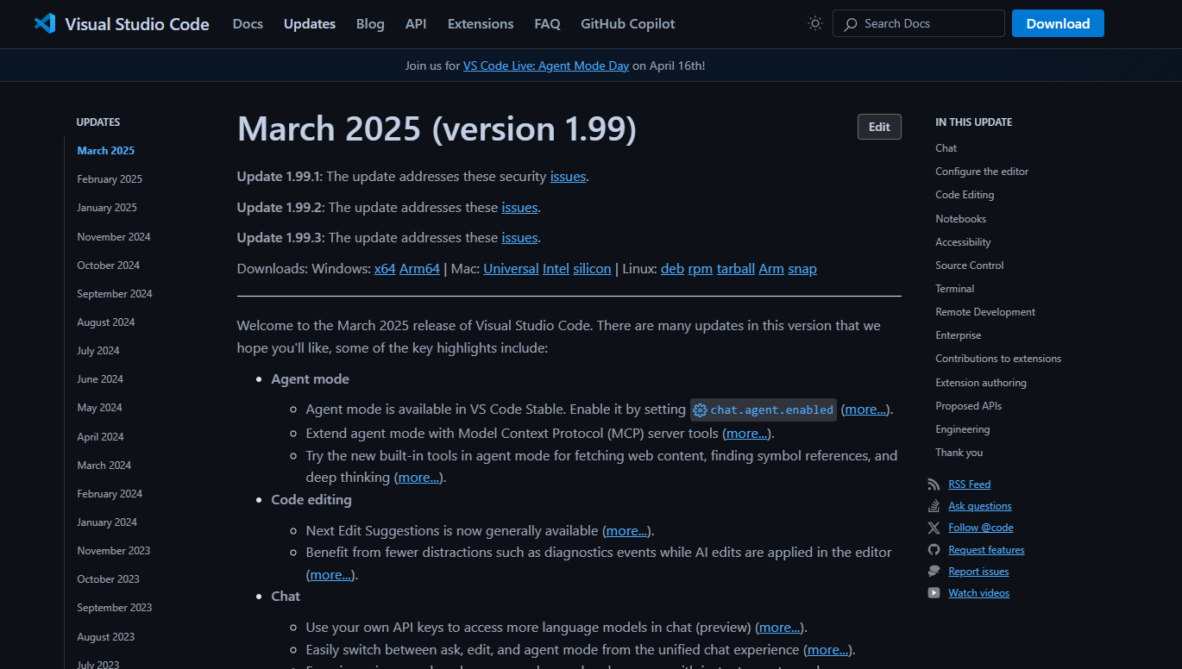Viewport: 1182px width, 669px height.
Task: Select November 2024 in Updates sidebar
Action: [114, 237]
